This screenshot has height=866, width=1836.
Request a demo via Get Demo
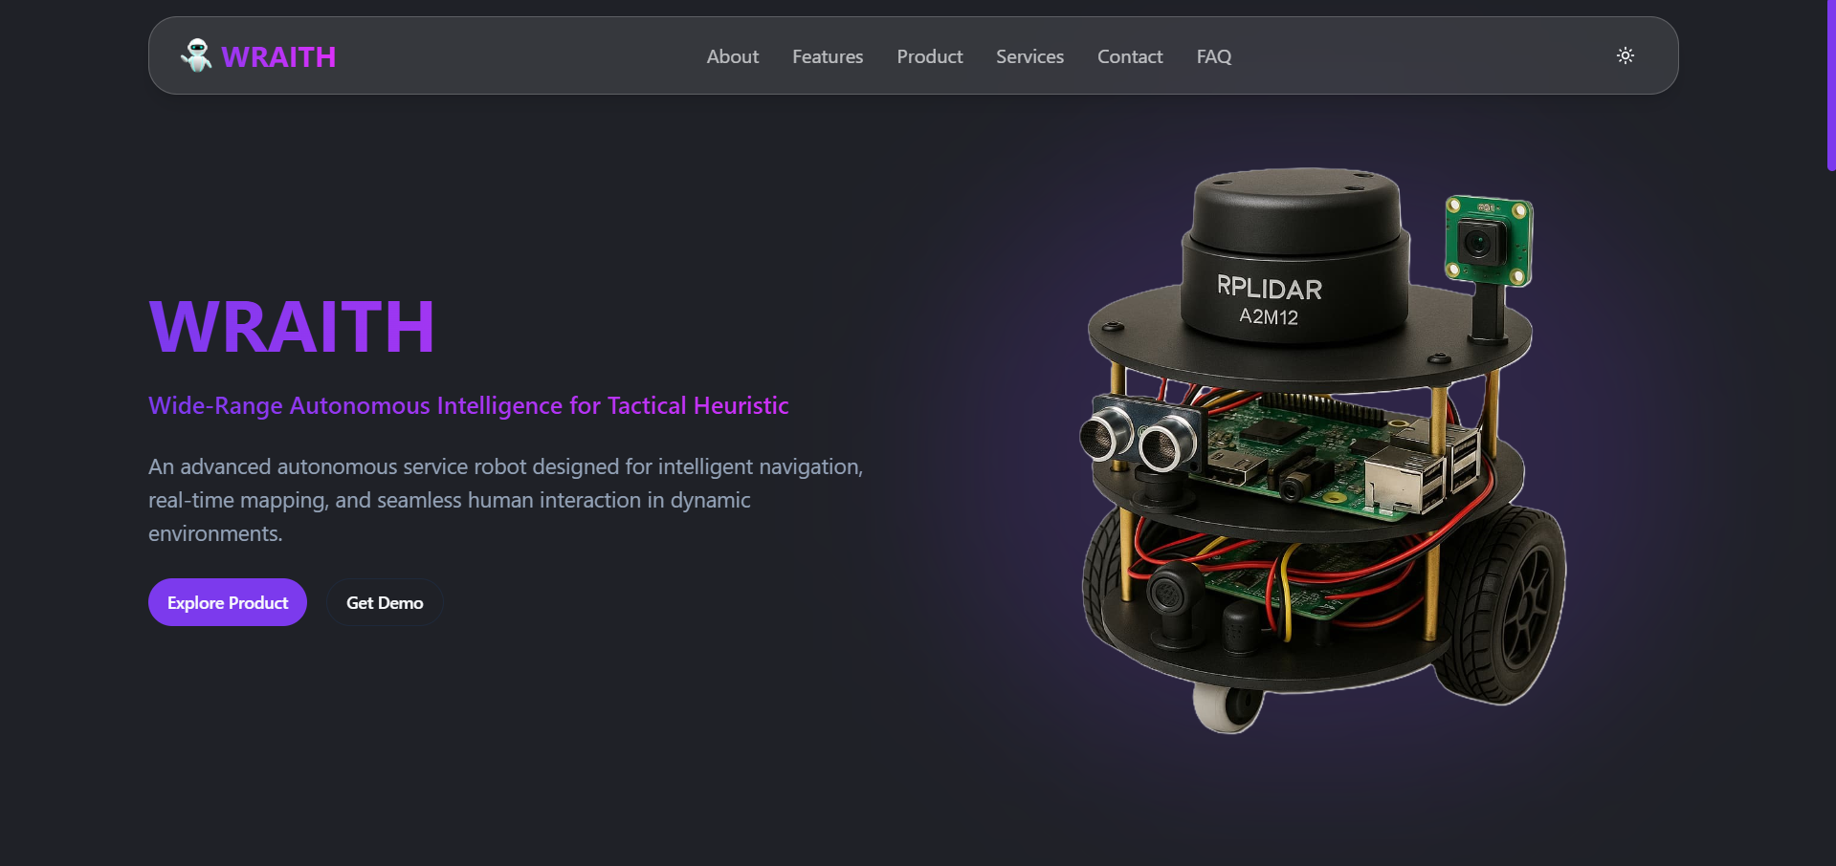coord(385,602)
